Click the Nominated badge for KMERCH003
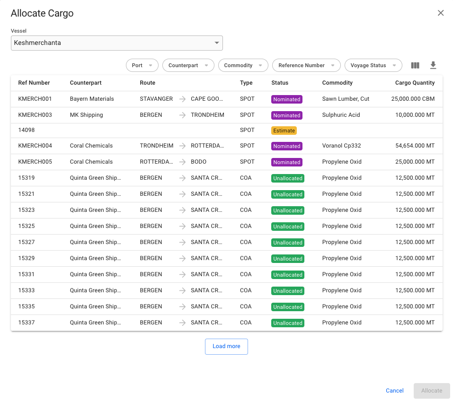Image resolution: width=453 pixels, height=402 pixels. click(286, 115)
